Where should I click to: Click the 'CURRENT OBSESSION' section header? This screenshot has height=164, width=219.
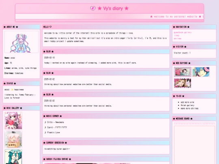point(106,143)
